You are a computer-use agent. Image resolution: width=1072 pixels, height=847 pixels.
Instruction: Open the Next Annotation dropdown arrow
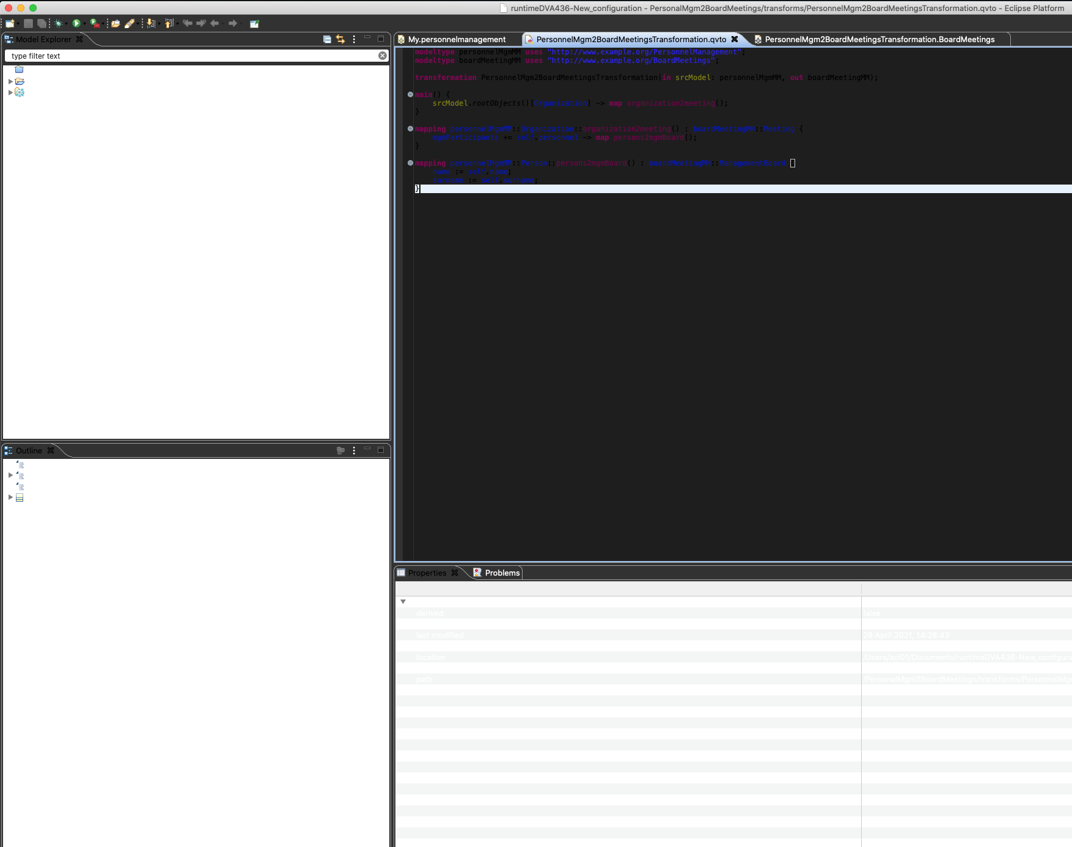tap(160, 24)
